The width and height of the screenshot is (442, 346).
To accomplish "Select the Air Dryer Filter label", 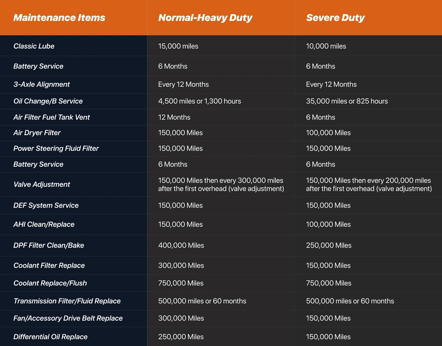I will [x=37, y=133].
